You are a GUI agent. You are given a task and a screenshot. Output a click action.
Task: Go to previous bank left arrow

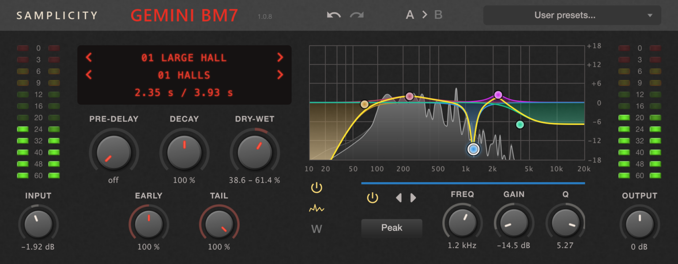click(x=89, y=75)
